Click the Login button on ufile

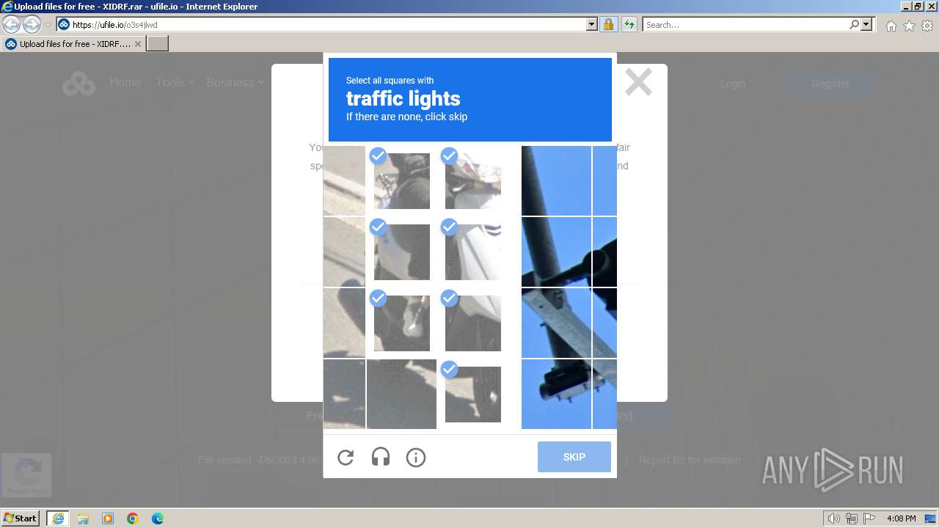point(732,84)
